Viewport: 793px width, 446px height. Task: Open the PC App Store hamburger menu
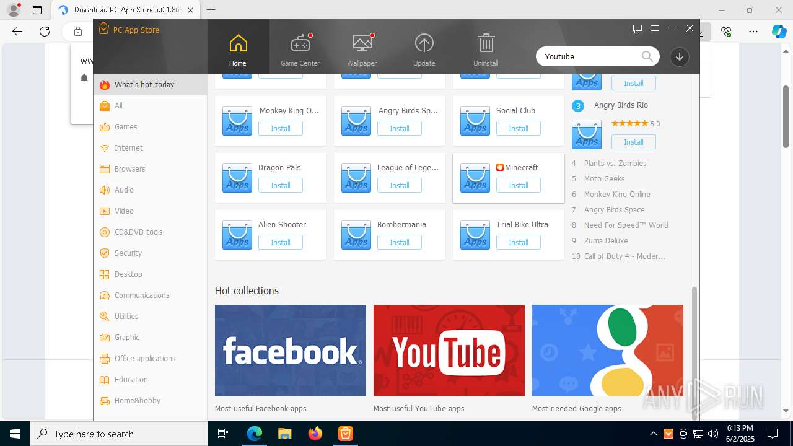pos(655,28)
